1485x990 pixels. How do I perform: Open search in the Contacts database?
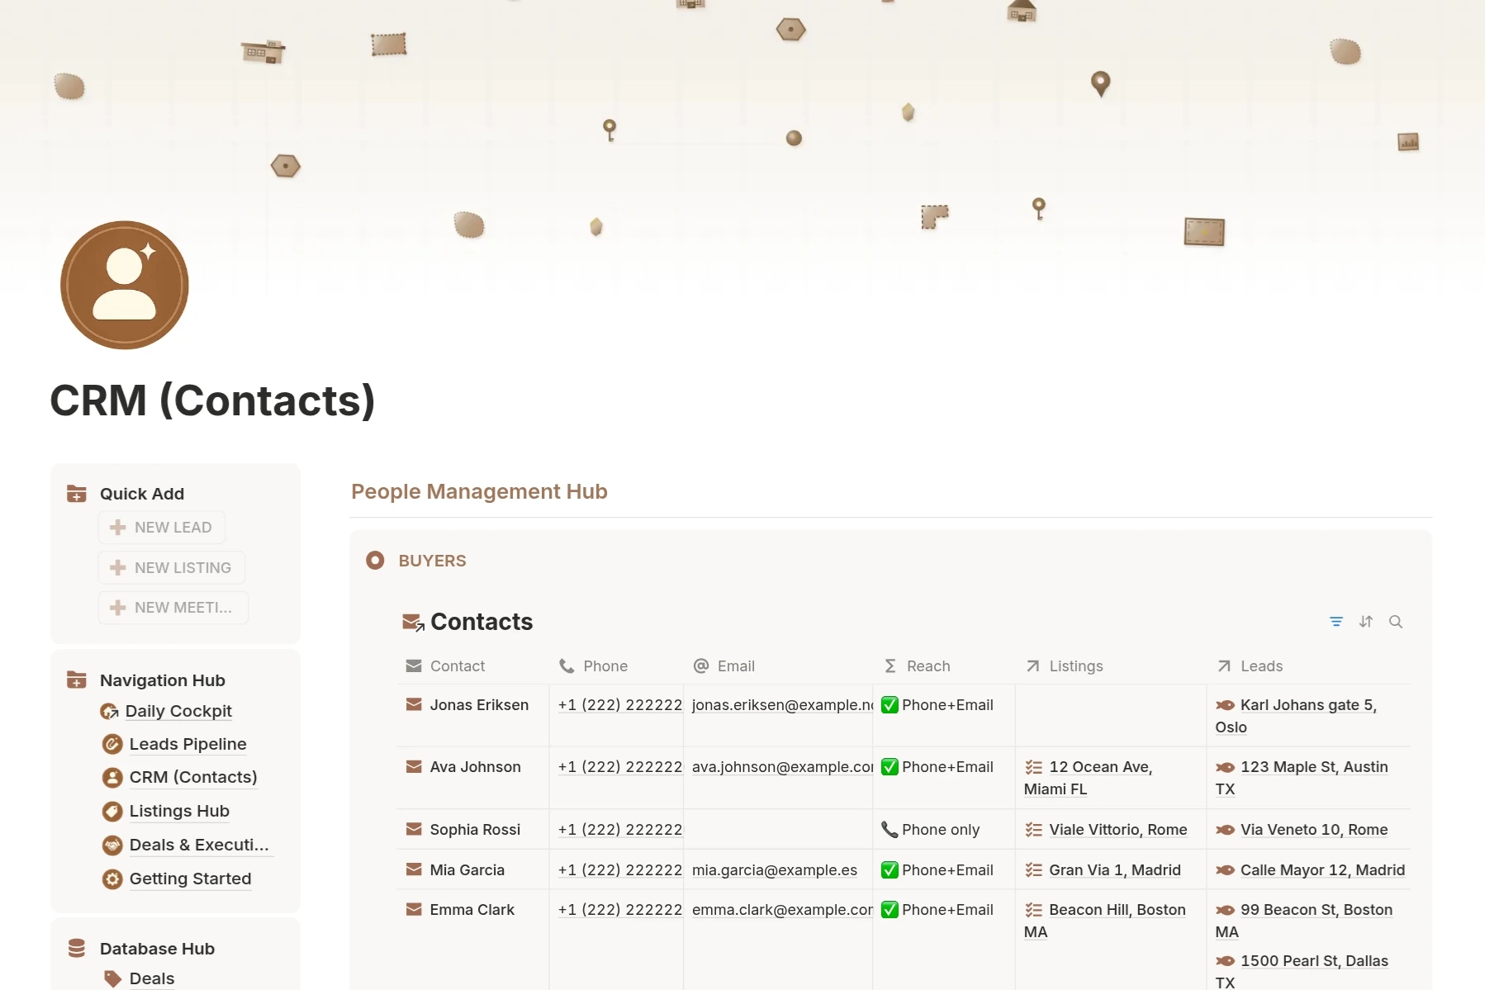point(1395,622)
